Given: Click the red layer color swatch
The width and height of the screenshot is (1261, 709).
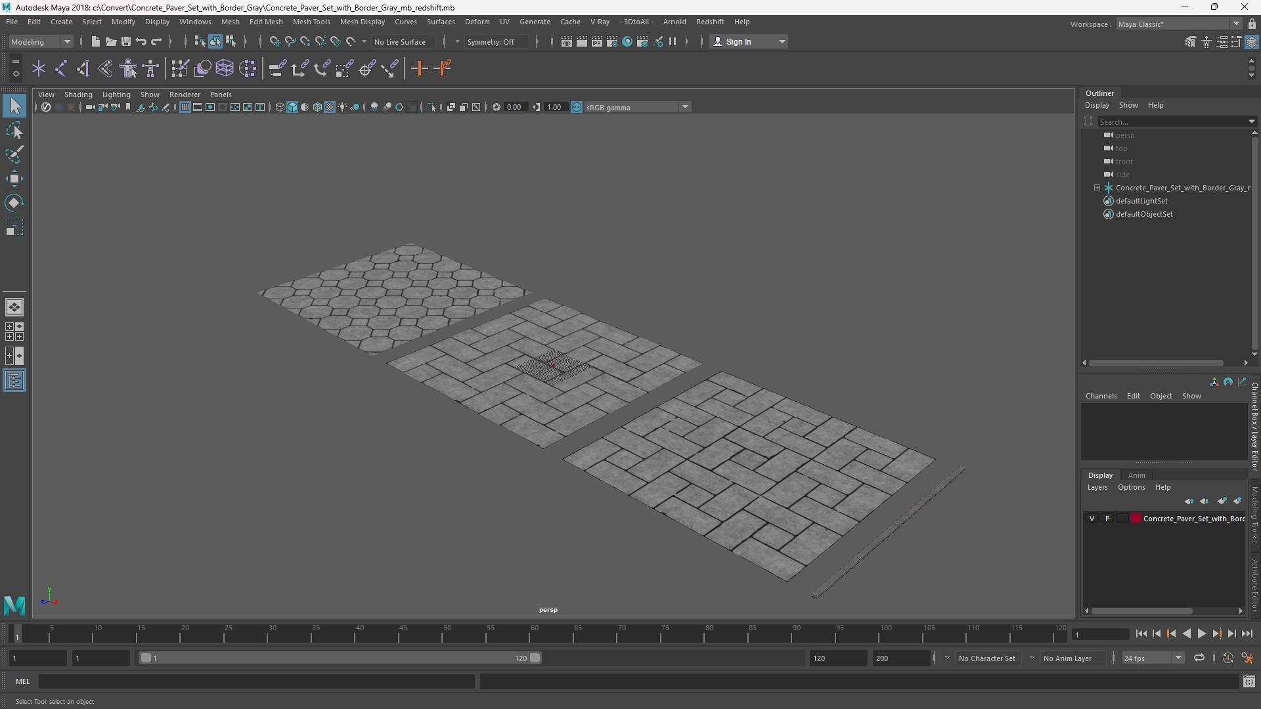Looking at the screenshot, I should coord(1136,519).
